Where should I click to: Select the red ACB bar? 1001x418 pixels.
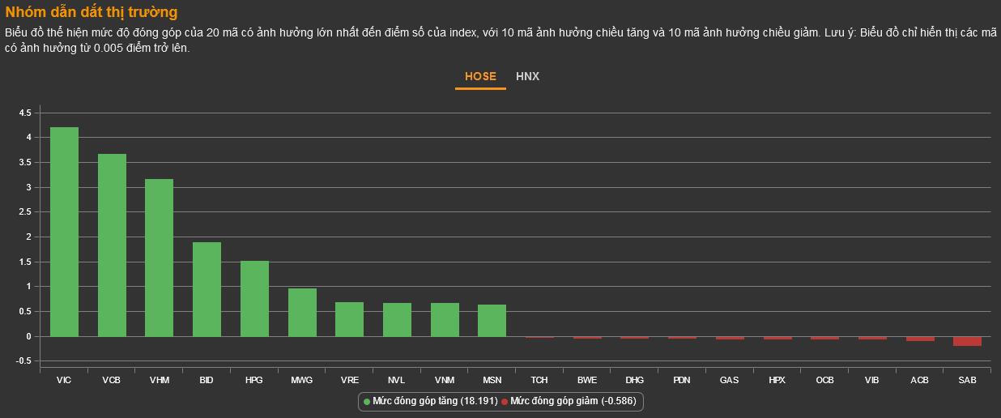point(919,339)
